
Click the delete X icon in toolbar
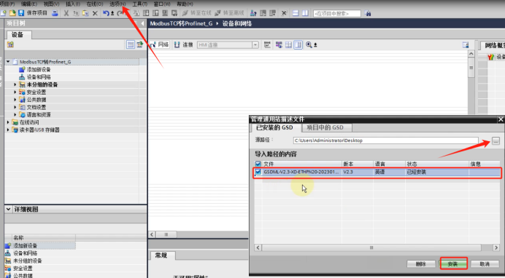[95, 13]
